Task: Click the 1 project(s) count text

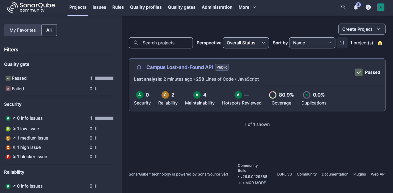Action: click(x=362, y=43)
